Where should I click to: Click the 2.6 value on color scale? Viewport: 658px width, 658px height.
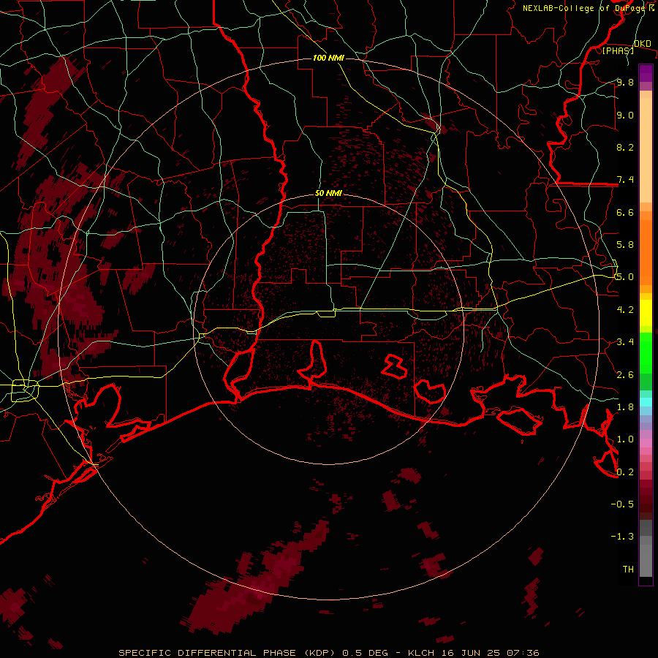point(625,375)
